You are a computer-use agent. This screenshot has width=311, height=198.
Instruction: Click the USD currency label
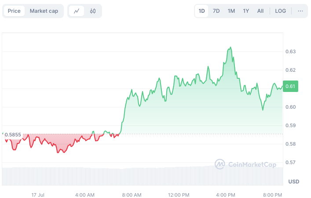coord(293,182)
